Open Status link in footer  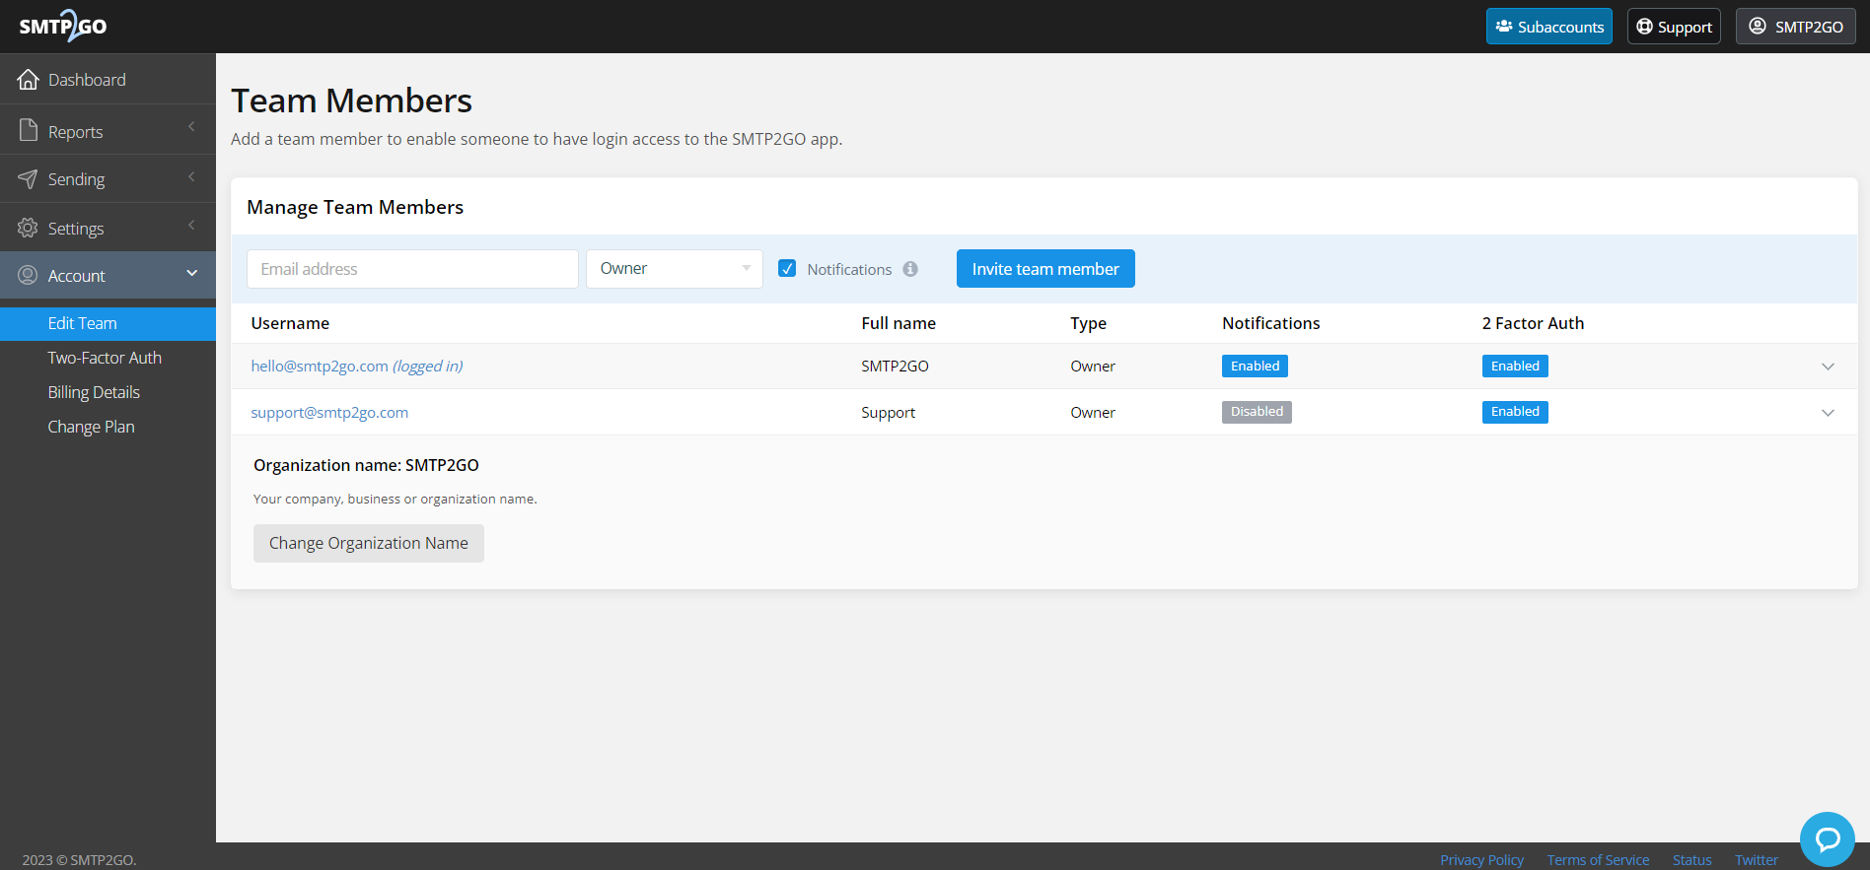(x=1691, y=859)
